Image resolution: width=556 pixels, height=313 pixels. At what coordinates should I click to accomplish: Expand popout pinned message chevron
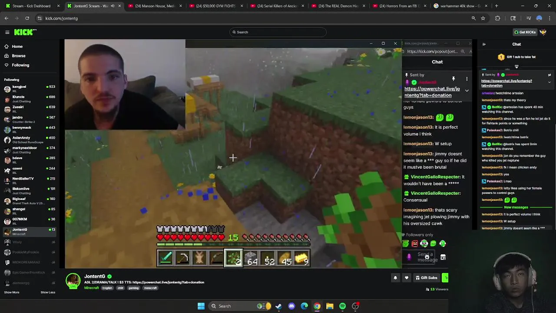[x=467, y=90]
